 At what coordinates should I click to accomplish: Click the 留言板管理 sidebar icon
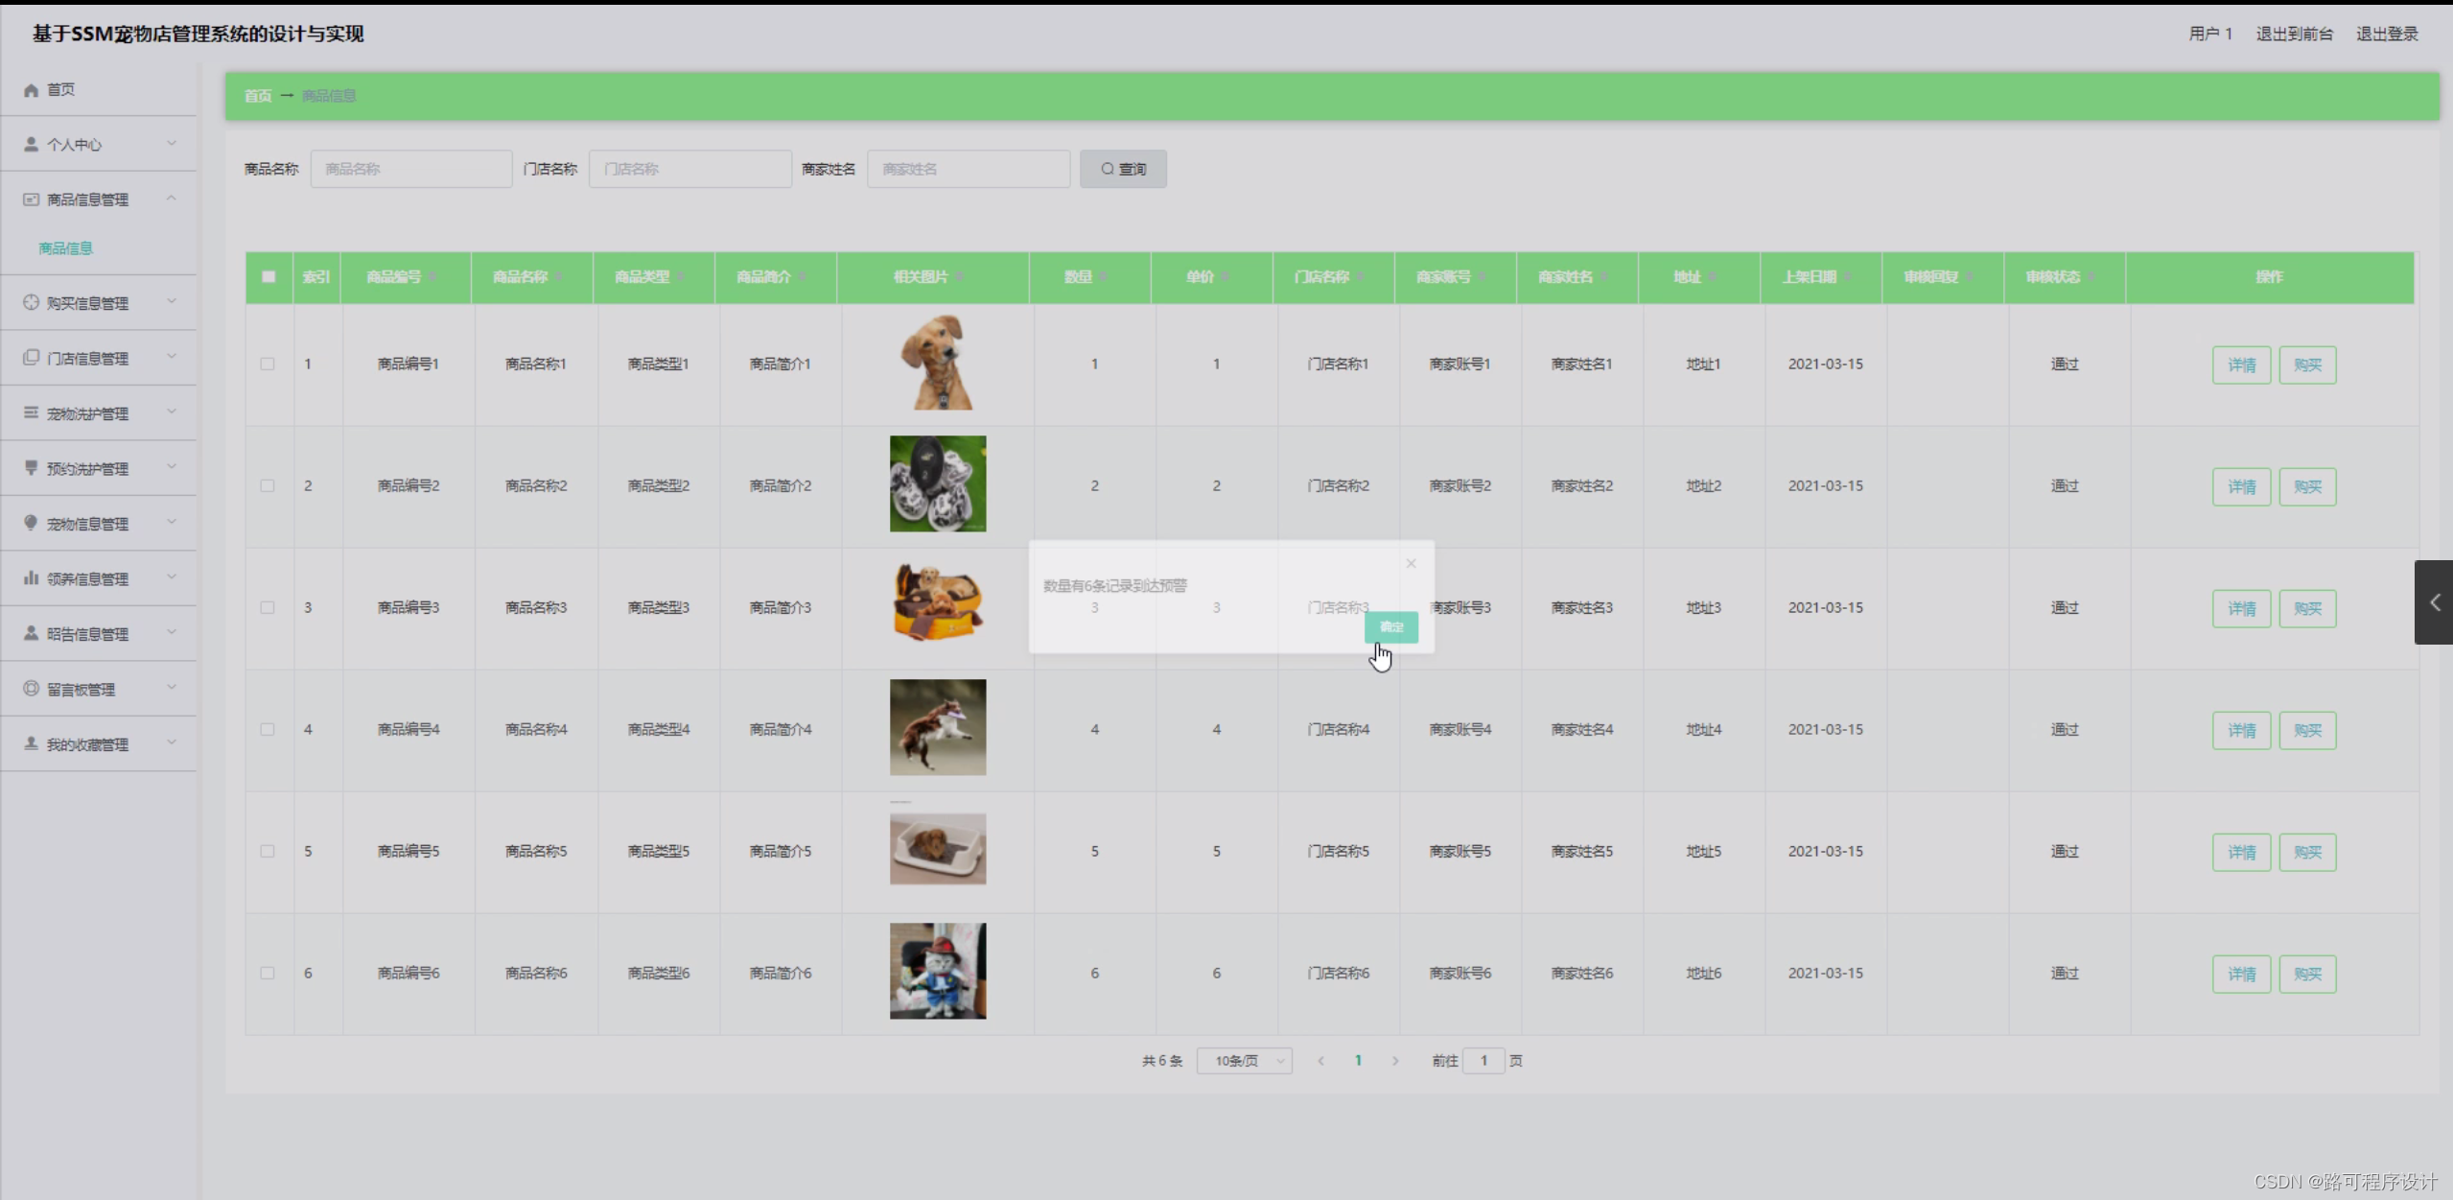(x=31, y=689)
